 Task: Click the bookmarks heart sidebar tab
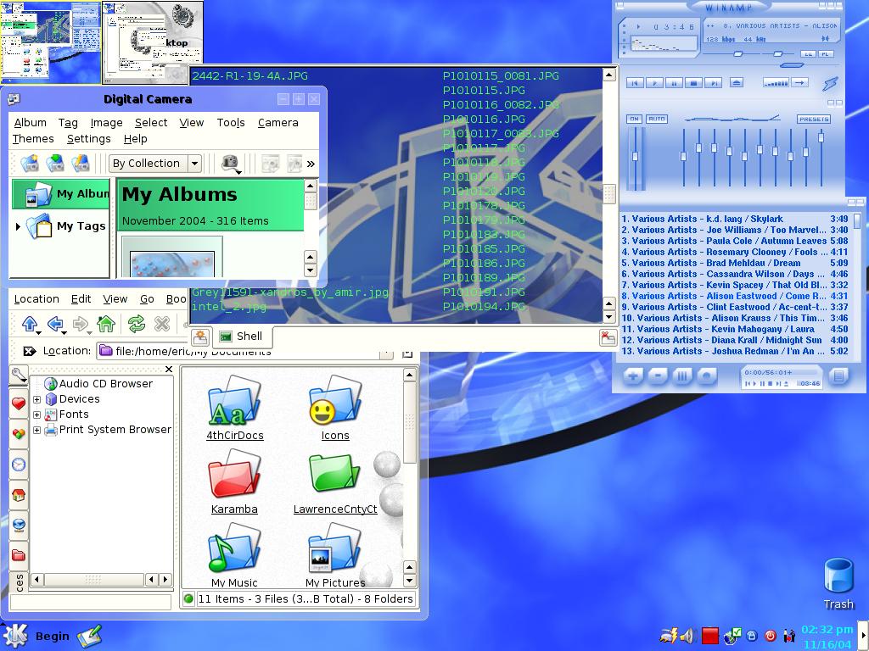[x=19, y=403]
